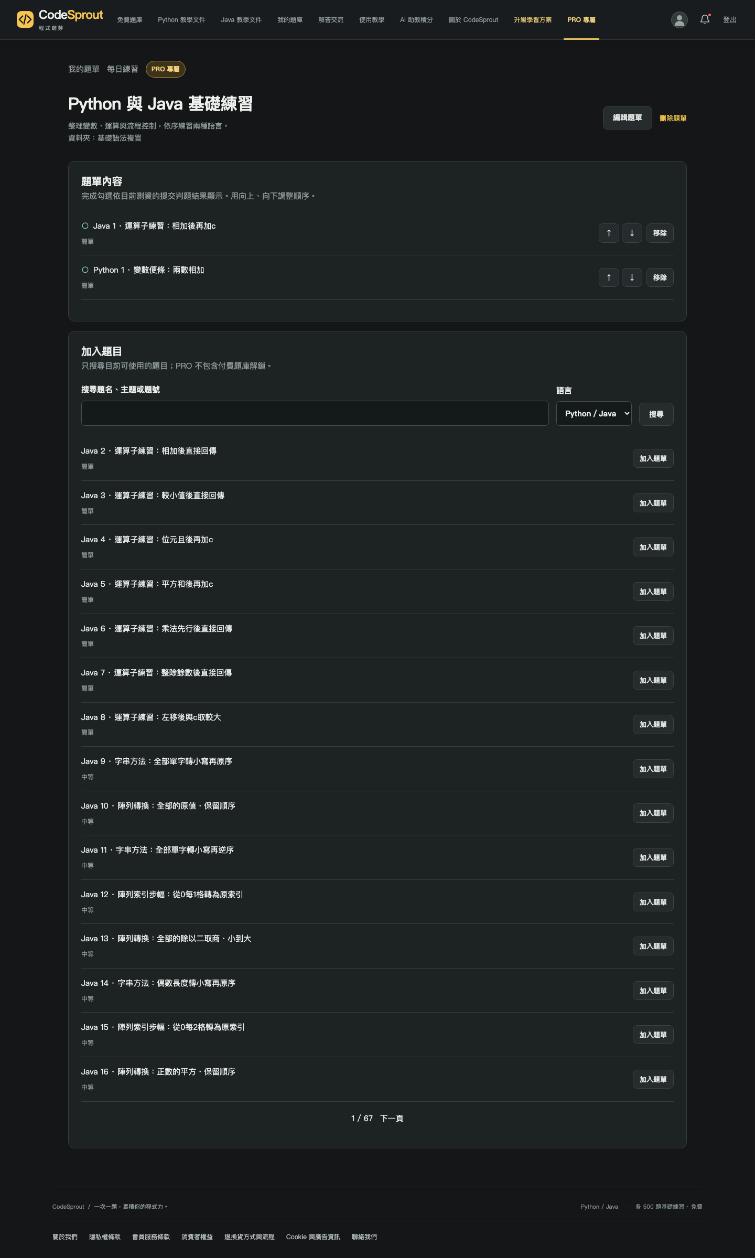The width and height of the screenshot is (755, 1258).
Task: Click completion circle for Java 1
Action: click(85, 226)
